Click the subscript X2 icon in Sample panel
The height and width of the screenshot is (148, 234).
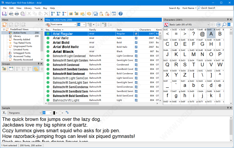[4, 113]
